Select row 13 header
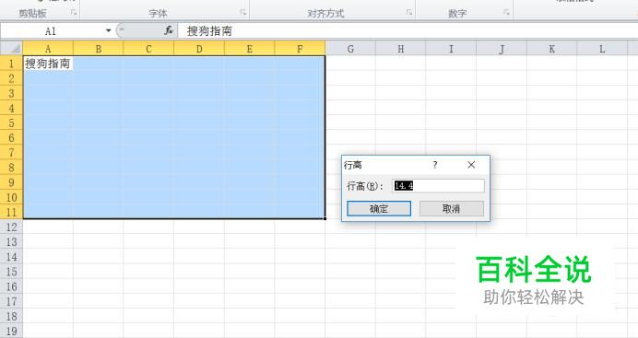638x338 pixels. pos(11,242)
